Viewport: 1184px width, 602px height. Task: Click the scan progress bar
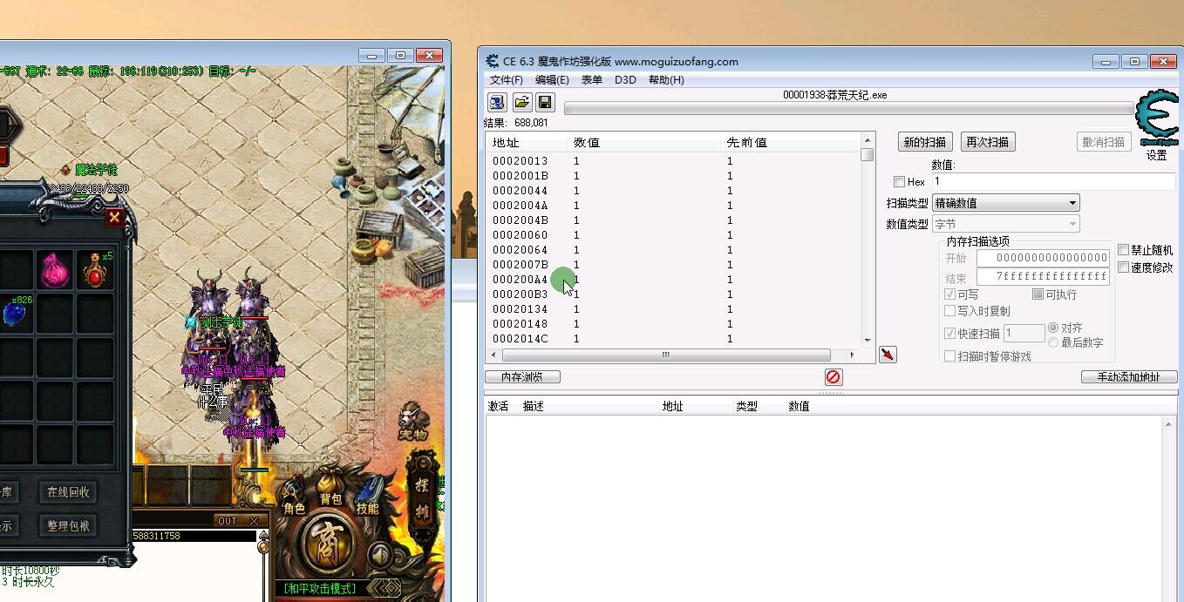[849, 109]
